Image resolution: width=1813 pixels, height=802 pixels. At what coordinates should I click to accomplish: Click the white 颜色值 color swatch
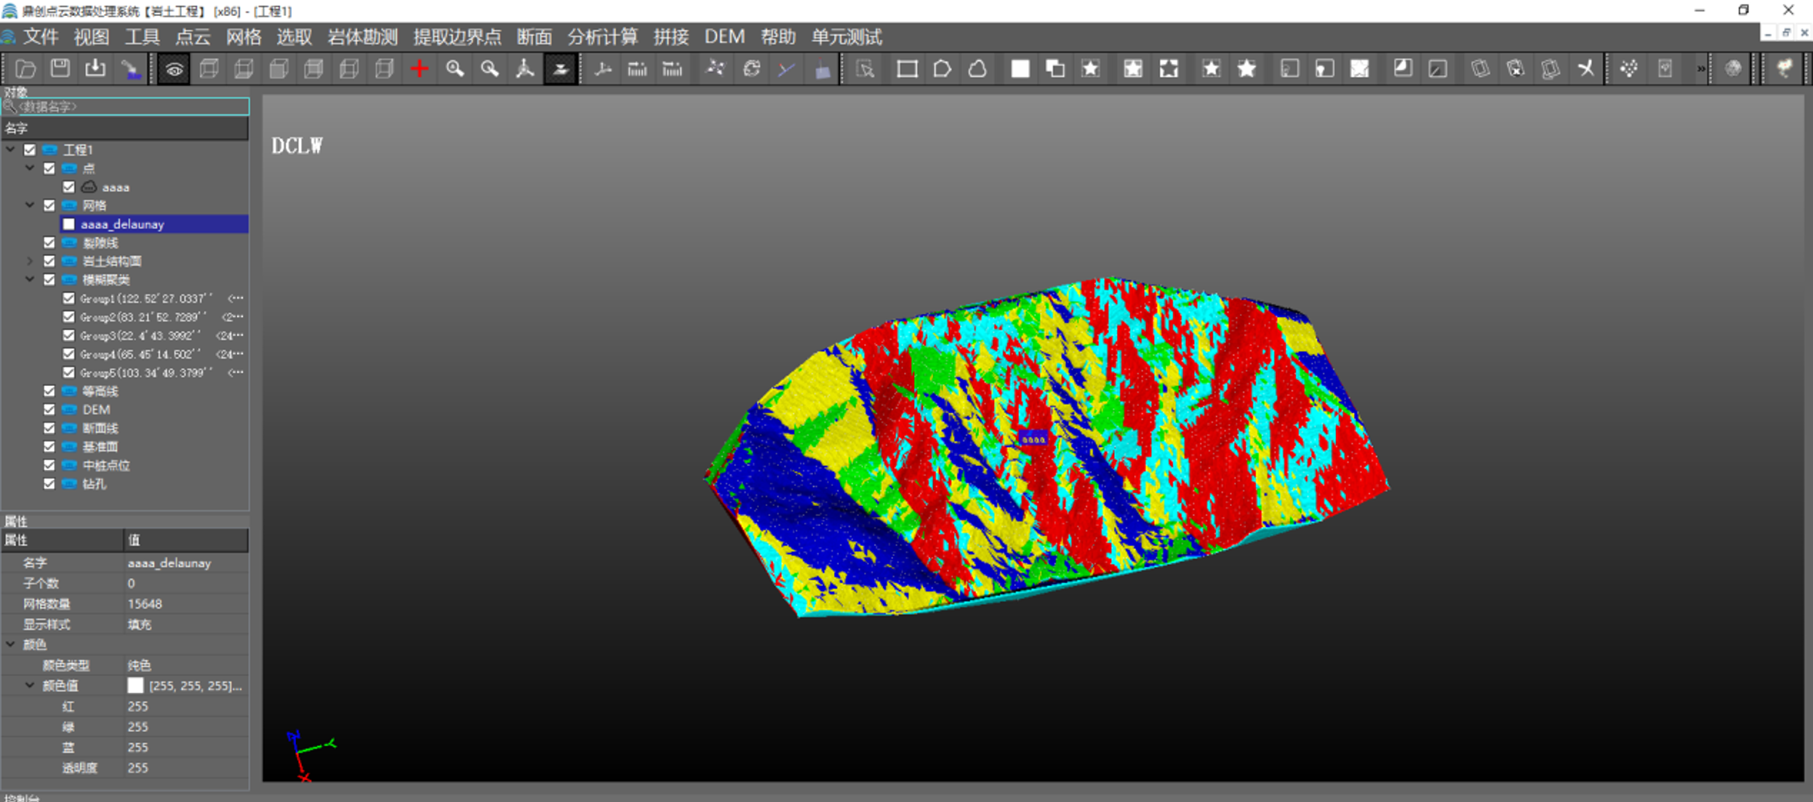coord(135,685)
